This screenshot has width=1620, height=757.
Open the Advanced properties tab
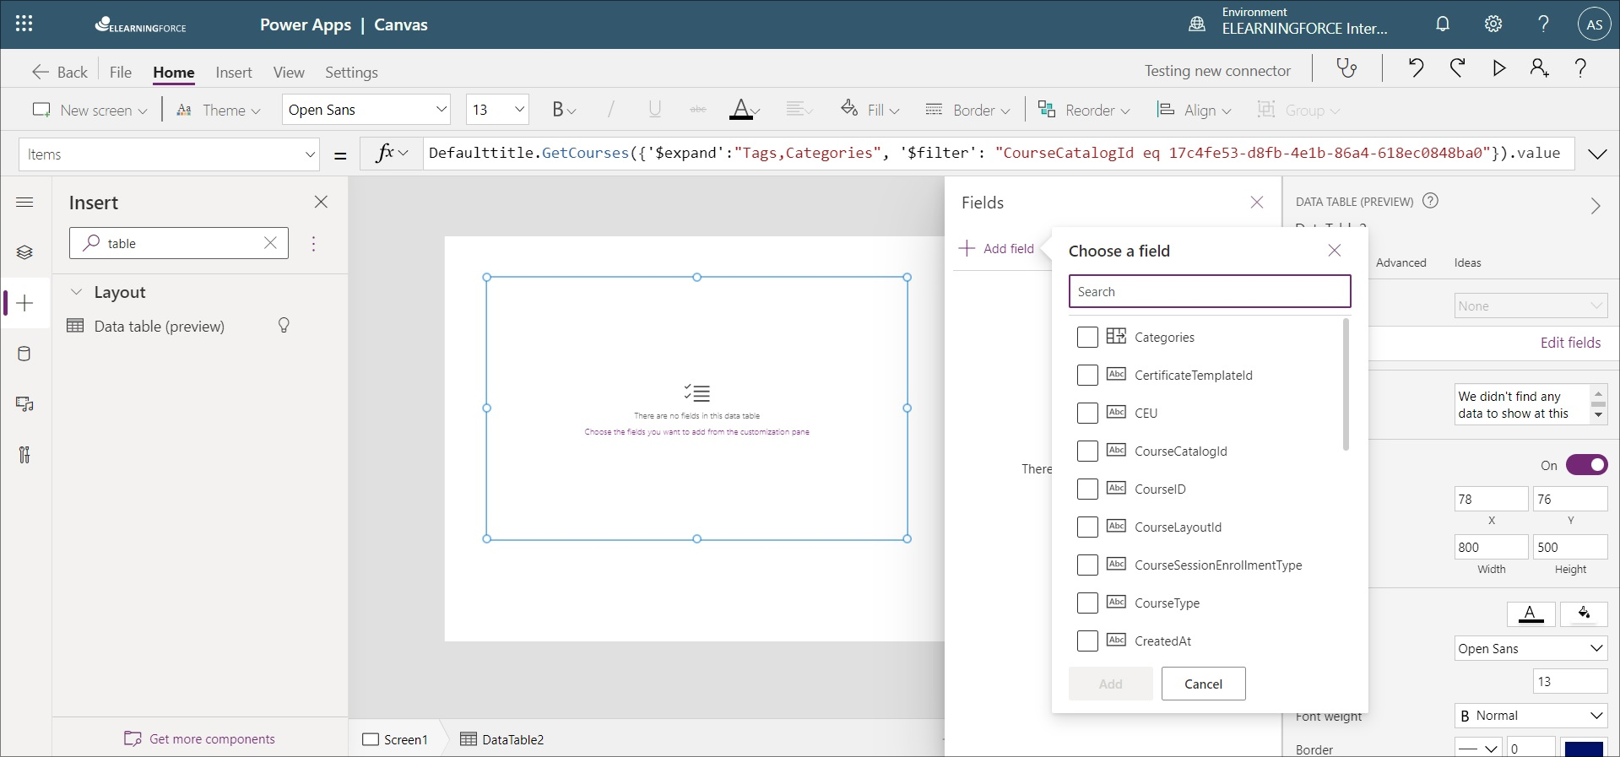(x=1401, y=262)
